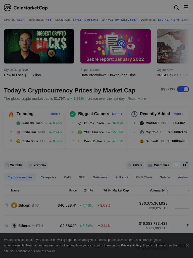
Task: Open the search magnifier icon
Action: click(x=176, y=8)
